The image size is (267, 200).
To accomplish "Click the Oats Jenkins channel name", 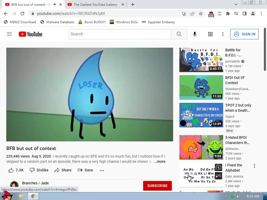I will [x=234, y=177].
